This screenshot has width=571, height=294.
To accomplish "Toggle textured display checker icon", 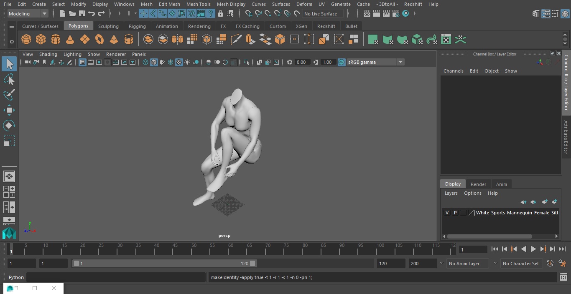I will (179, 62).
